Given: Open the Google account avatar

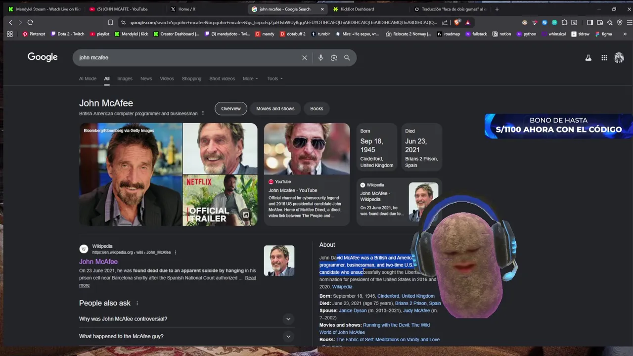Looking at the screenshot, I should click(x=619, y=58).
